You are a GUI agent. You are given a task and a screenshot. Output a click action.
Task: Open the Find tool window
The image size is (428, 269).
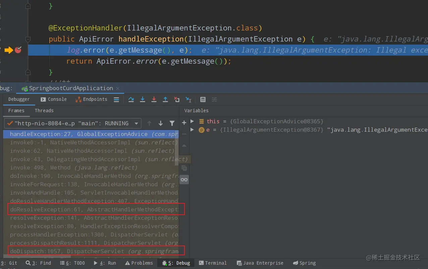38,263
